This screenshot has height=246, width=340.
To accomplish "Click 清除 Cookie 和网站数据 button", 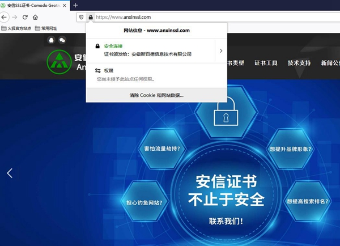I will coord(157,95).
